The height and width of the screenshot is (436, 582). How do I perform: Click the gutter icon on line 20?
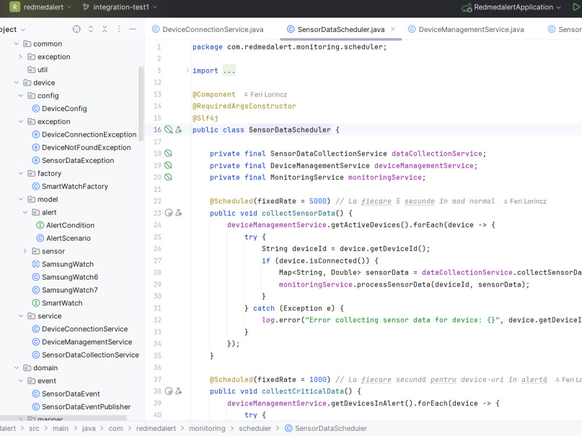[x=169, y=177]
